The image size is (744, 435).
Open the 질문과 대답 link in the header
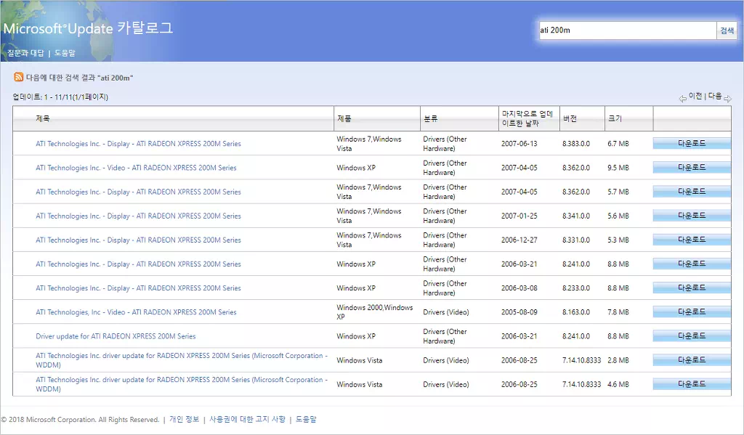pos(25,53)
